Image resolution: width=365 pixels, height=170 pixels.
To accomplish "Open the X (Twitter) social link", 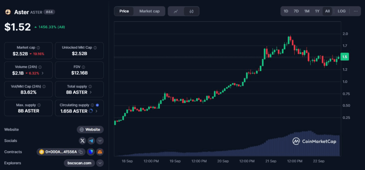I will pyautogui.click(x=83, y=141).
